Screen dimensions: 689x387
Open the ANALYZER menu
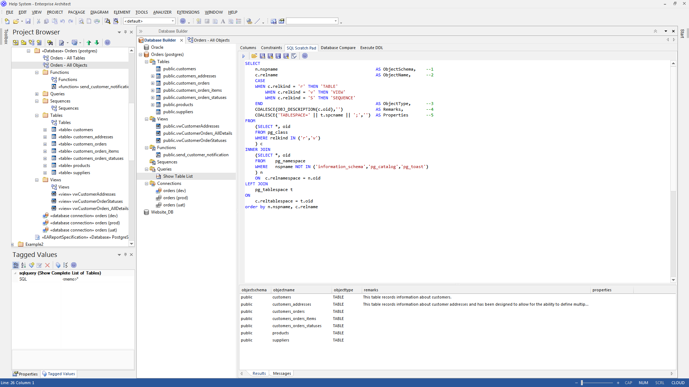(162, 12)
